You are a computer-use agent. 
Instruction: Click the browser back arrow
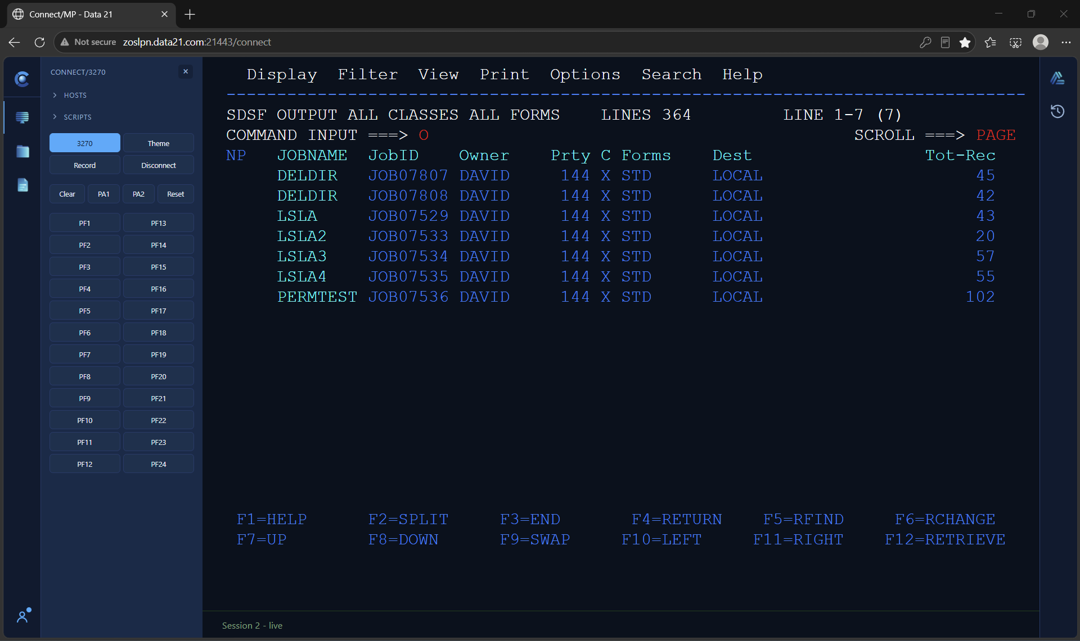[x=15, y=42]
